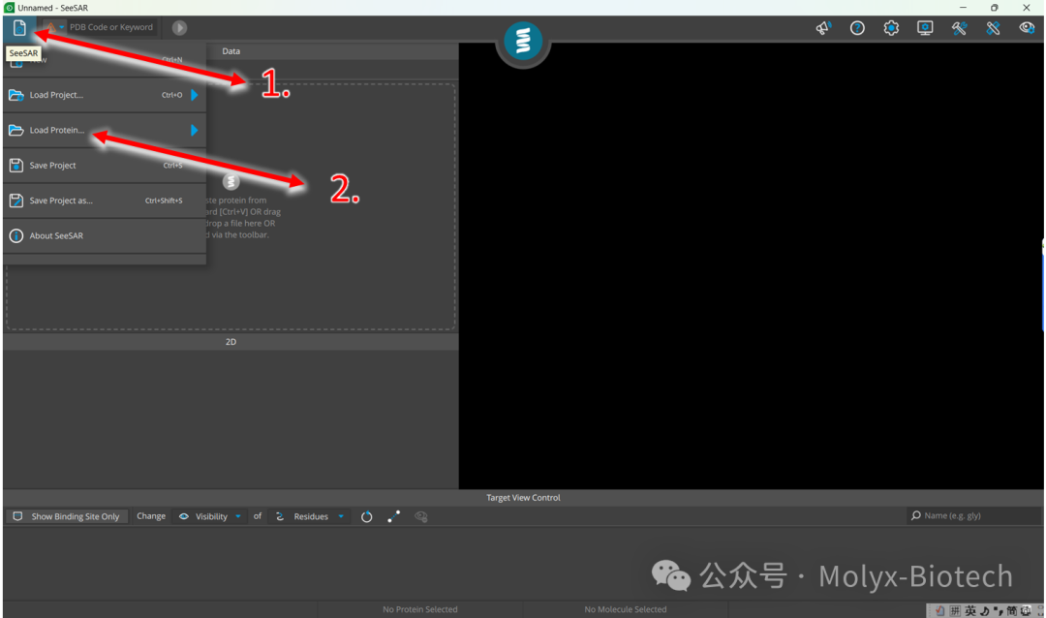Close the SeeSAR window
The height and width of the screenshot is (618, 1046).
(1026, 8)
